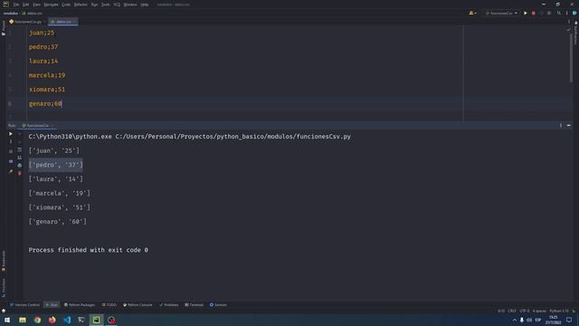
Task: Open the Python Packages tool window
Action: tap(80, 305)
